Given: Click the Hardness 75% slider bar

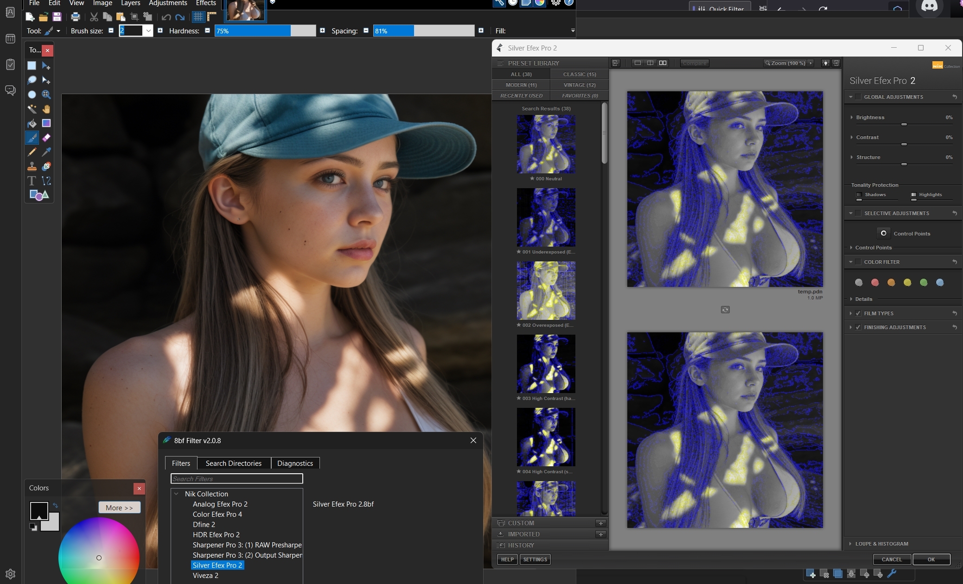Looking at the screenshot, I should pyautogui.click(x=265, y=31).
